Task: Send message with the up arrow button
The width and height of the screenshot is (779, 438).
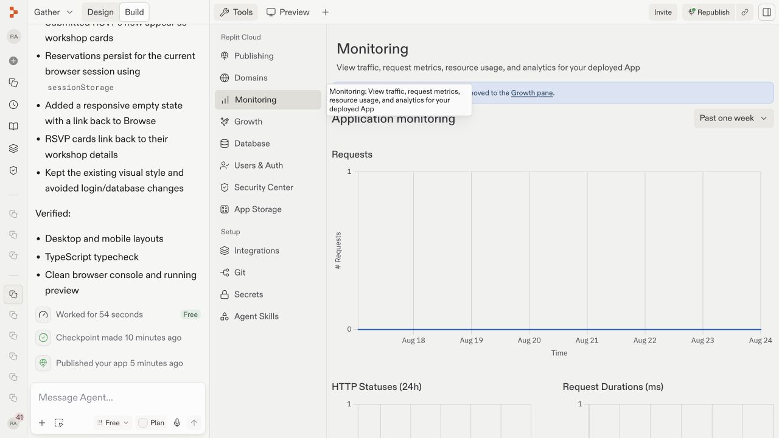Action: [x=194, y=423]
